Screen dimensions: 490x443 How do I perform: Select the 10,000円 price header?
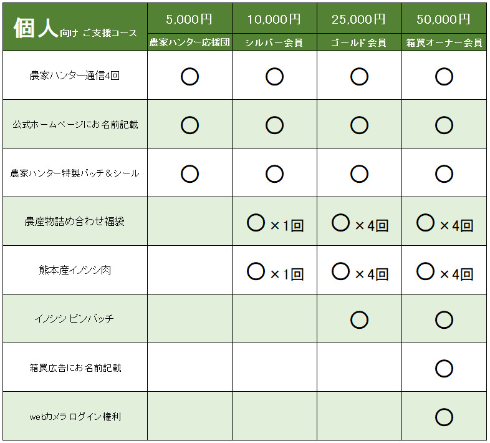274,19
